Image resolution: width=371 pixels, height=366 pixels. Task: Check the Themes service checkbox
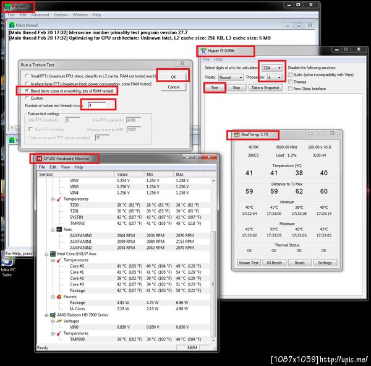(290, 82)
